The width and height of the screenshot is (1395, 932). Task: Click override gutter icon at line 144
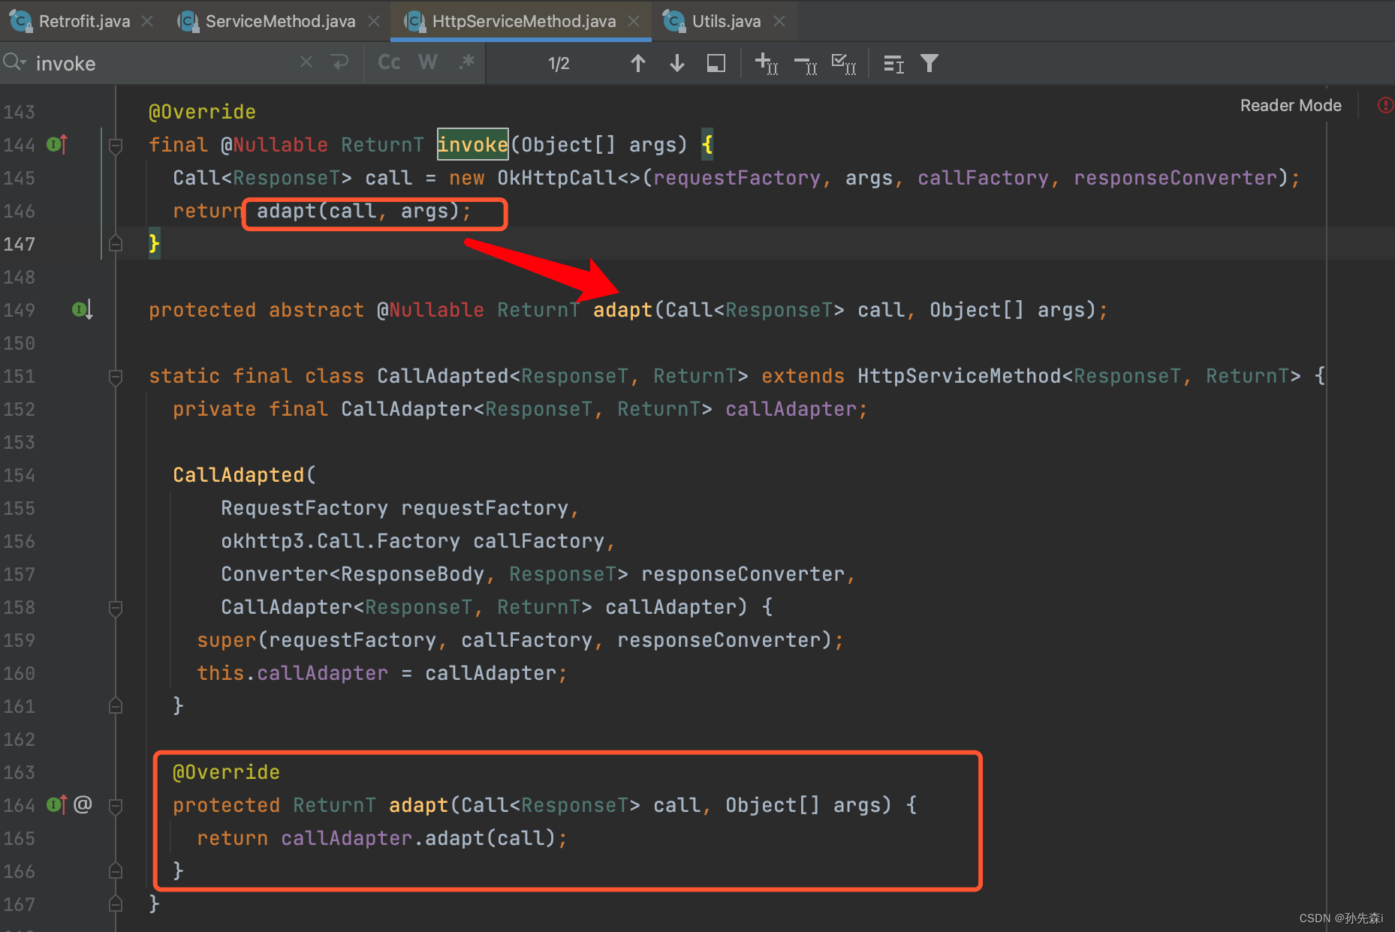tap(57, 143)
